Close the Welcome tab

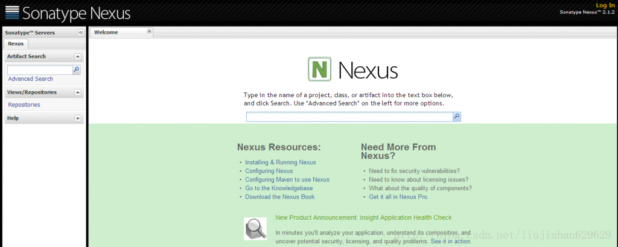pyautogui.click(x=149, y=31)
